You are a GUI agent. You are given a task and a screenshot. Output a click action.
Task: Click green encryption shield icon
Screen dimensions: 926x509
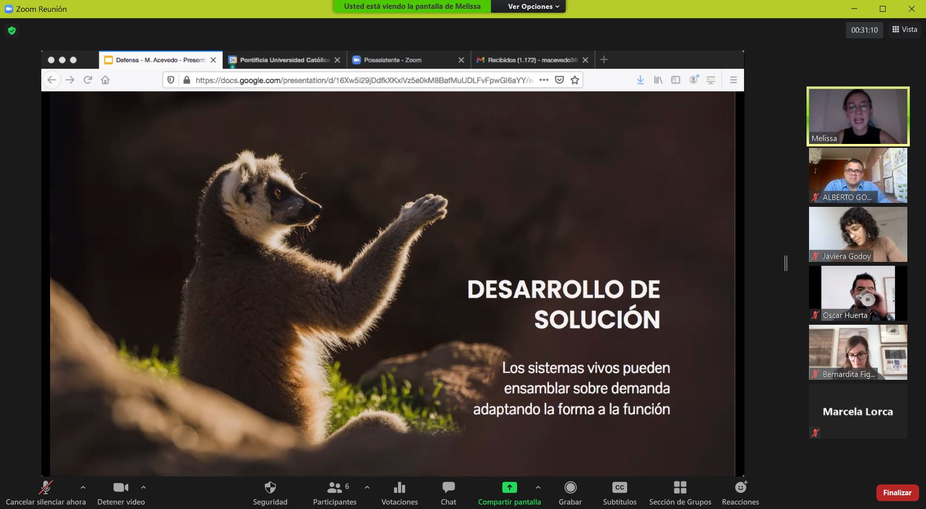[12, 30]
